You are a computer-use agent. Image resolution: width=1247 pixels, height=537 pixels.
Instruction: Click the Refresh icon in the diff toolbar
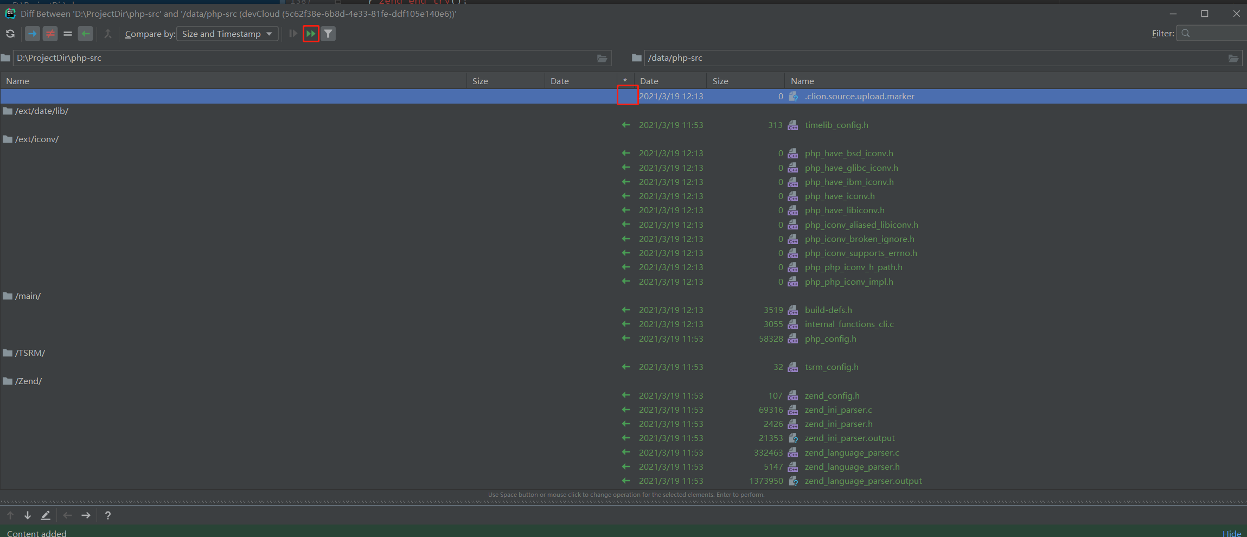tap(10, 34)
